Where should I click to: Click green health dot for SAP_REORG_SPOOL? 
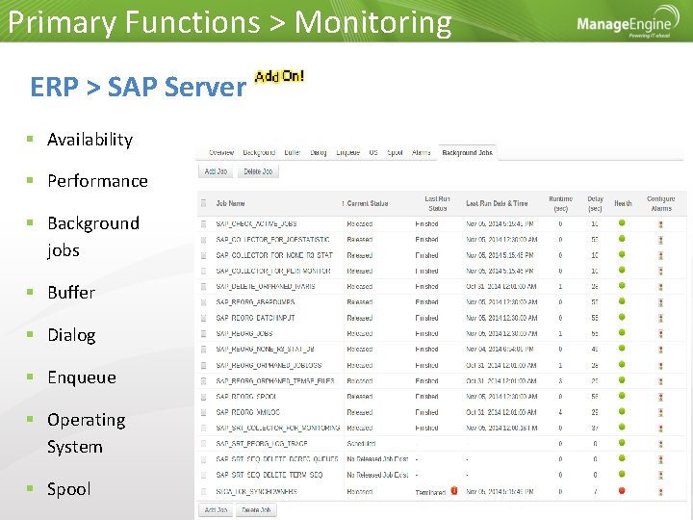(x=622, y=396)
